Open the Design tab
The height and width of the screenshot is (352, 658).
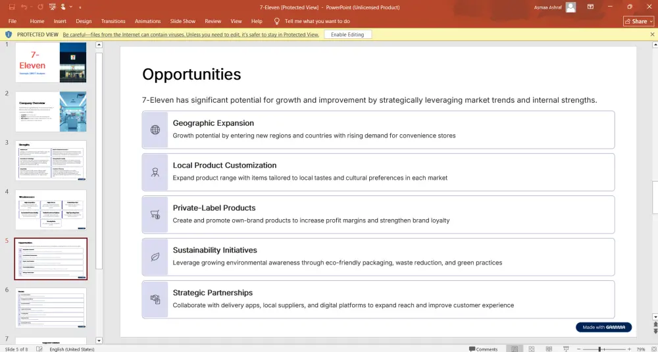tap(84, 21)
